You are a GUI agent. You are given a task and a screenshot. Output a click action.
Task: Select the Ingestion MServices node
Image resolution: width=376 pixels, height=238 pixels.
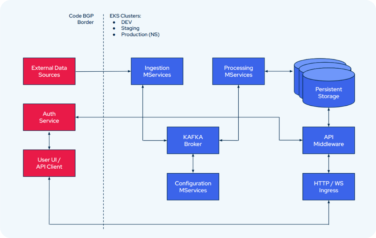click(157, 71)
